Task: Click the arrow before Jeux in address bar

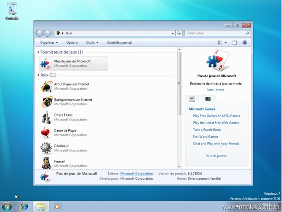Action: pos(63,33)
